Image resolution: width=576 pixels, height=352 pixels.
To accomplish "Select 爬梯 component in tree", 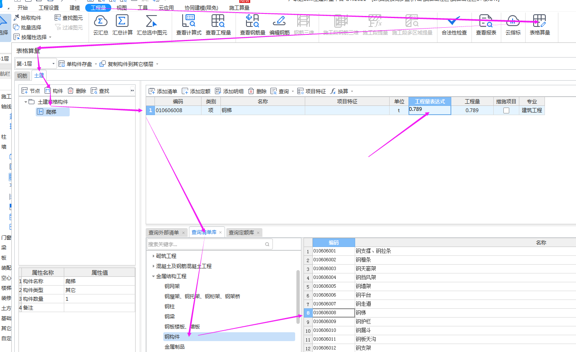I will [52, 112].
